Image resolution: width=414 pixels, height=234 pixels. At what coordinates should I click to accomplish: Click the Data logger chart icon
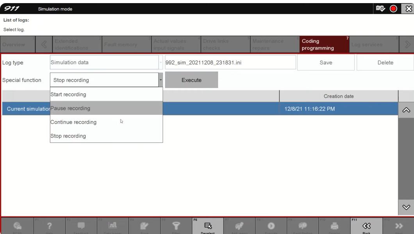[112, 225]
